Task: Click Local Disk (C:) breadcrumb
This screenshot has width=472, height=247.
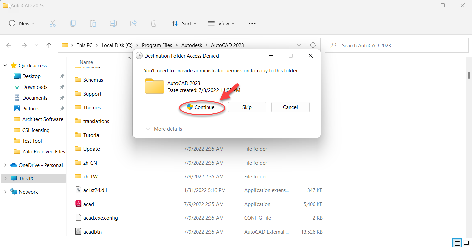Action: [117, 45]
